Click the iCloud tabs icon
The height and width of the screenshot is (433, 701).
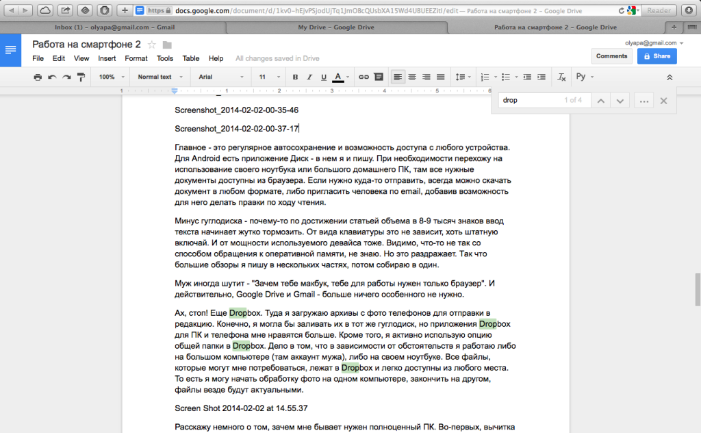pyautogui.click(x=44, y=10)
